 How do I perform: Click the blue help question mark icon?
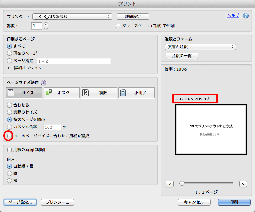pyautogui.click(x=246, y=16)
